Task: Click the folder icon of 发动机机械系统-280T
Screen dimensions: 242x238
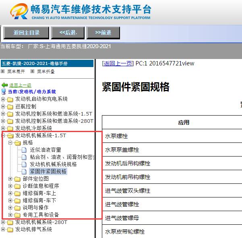Action: click(10, 222)
